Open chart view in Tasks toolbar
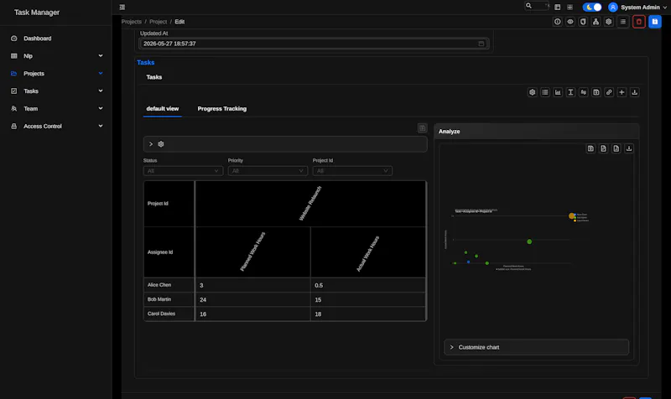This screenshot has width=671, height=399. (x=558, y=92)
